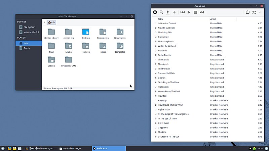Image resolution: width=269 pixels, height=151 pixels.
Task: Go back using the file manager arrow
Action: click(44, 22)
